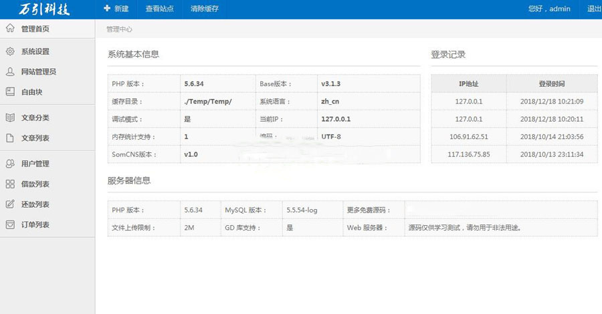Click the 退出 logout link
Screen dimensions: 602x314
click(x=593, y=9)
